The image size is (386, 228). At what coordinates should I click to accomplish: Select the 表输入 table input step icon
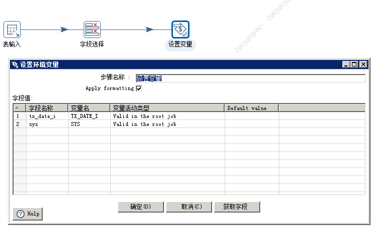[12, 29]
